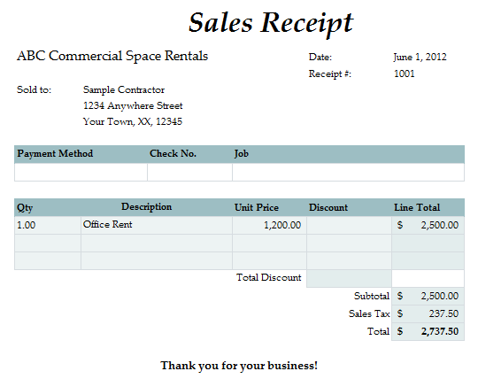Select the Line Total cell 2,500.00 in first row
Image resolution: width=478 pixels, height=379 pixels.
point(428,225)
